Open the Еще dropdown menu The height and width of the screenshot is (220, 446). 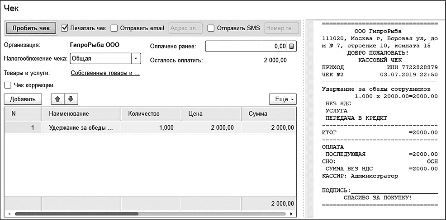click(282, 99)
